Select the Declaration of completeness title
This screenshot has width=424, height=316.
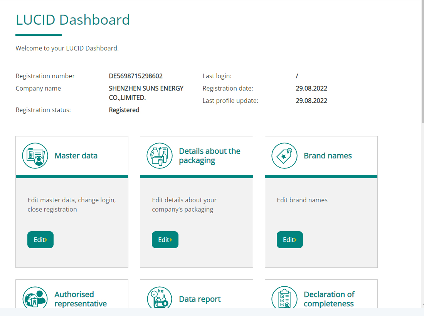329,299
